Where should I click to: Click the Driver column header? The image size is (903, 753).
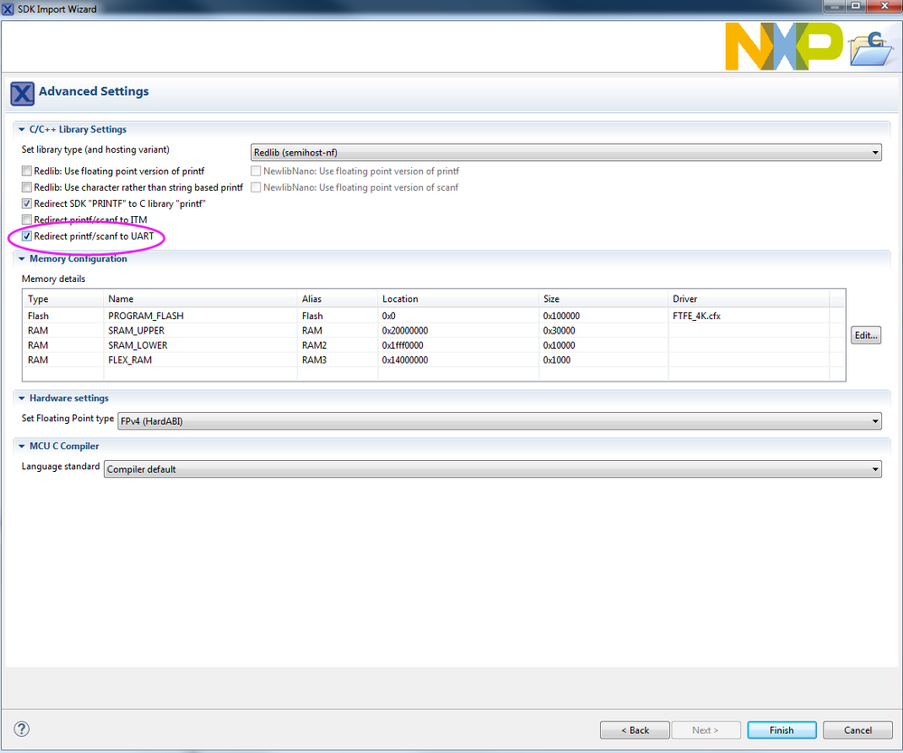748,299
